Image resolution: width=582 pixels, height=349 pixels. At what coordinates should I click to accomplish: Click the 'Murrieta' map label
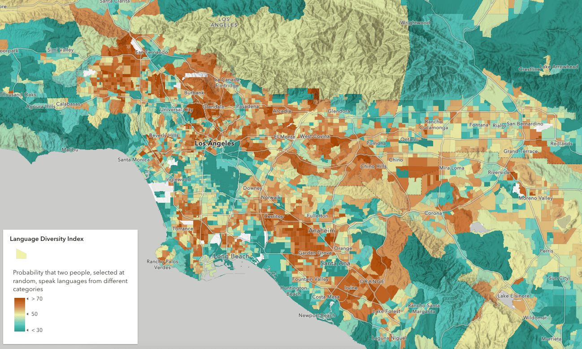click(x=551, y=339)
